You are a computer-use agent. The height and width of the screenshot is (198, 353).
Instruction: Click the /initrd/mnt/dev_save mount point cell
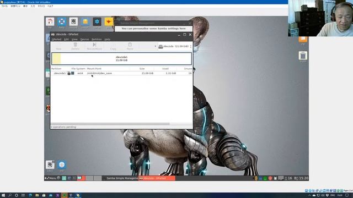[99, 73]
